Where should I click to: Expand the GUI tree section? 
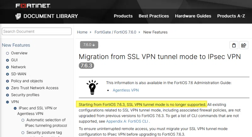tap(7, 60)
